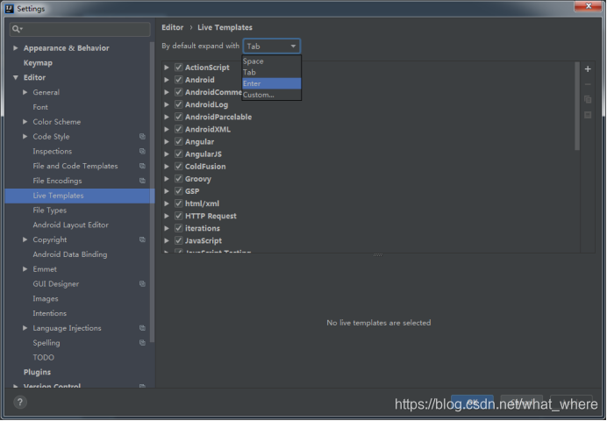
Task: Open the Plugins settings page
Action: click(37, 372)
